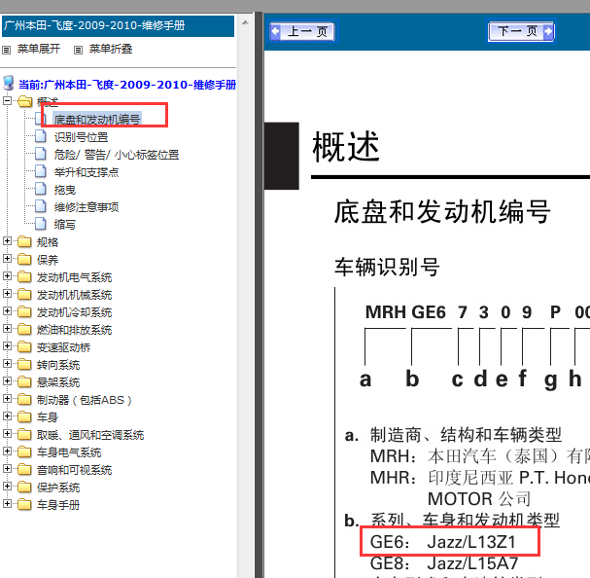Click the 发动机冷却系统 folder icon
The width and height of the screenshot is (590, 578).
pyautogui.click(x=25, y=311)
